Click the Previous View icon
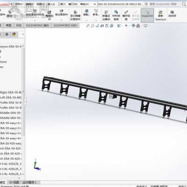 point(98,26)
